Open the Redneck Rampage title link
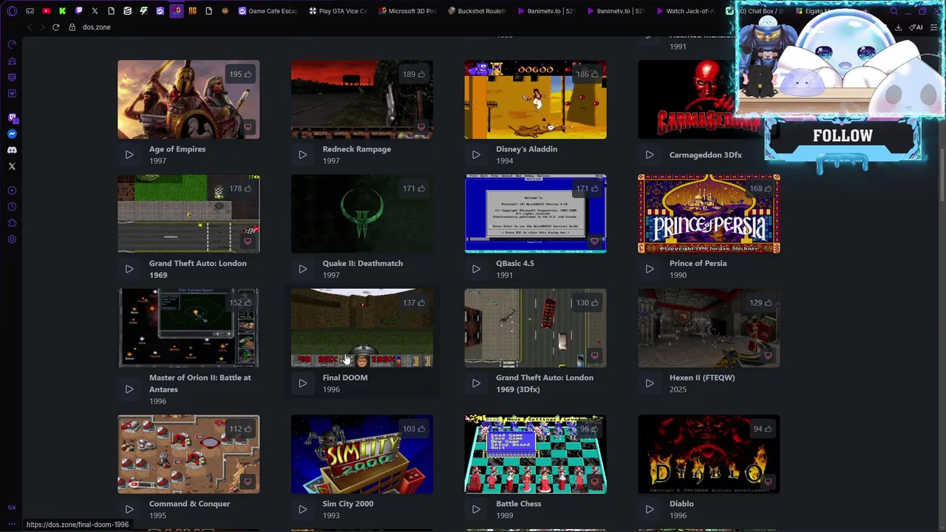Viewport: 946px width, 532px height. click(356, 149)
